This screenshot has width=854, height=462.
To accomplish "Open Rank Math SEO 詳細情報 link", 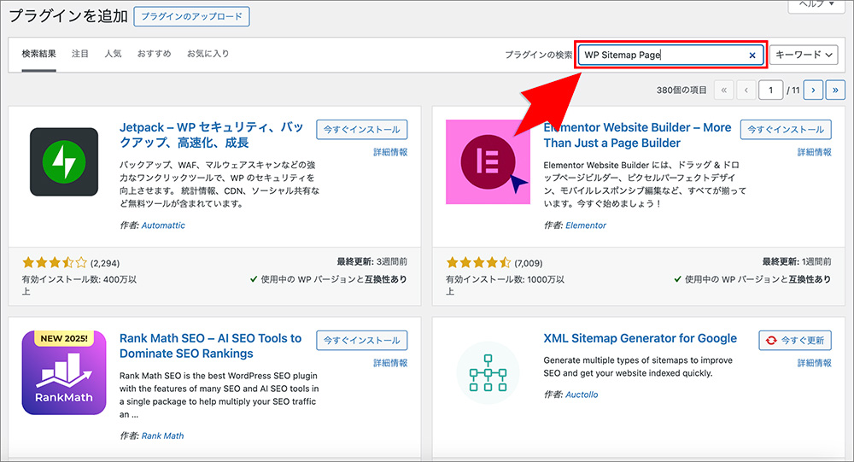I will 390,363.
